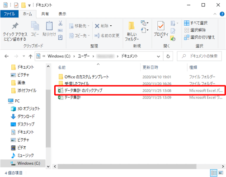Select the 受信したファイル folder
This screenshot has height=177, width=226.
pos(77,84)
